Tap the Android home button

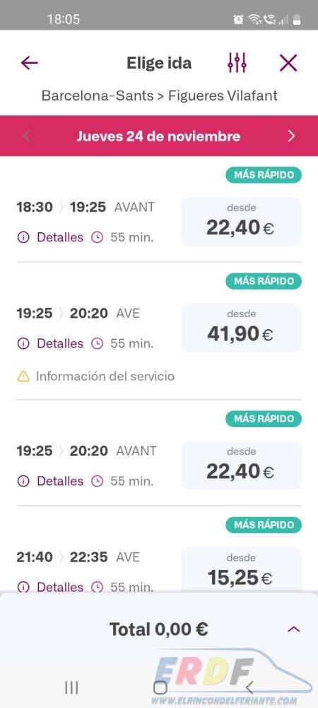tap(160, 687)
